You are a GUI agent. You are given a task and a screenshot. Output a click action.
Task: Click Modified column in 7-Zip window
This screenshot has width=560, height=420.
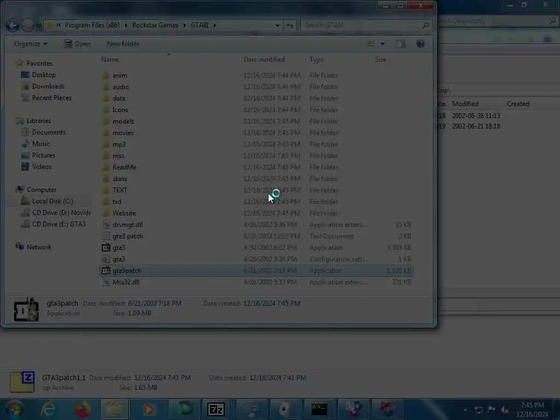point(465,103)
